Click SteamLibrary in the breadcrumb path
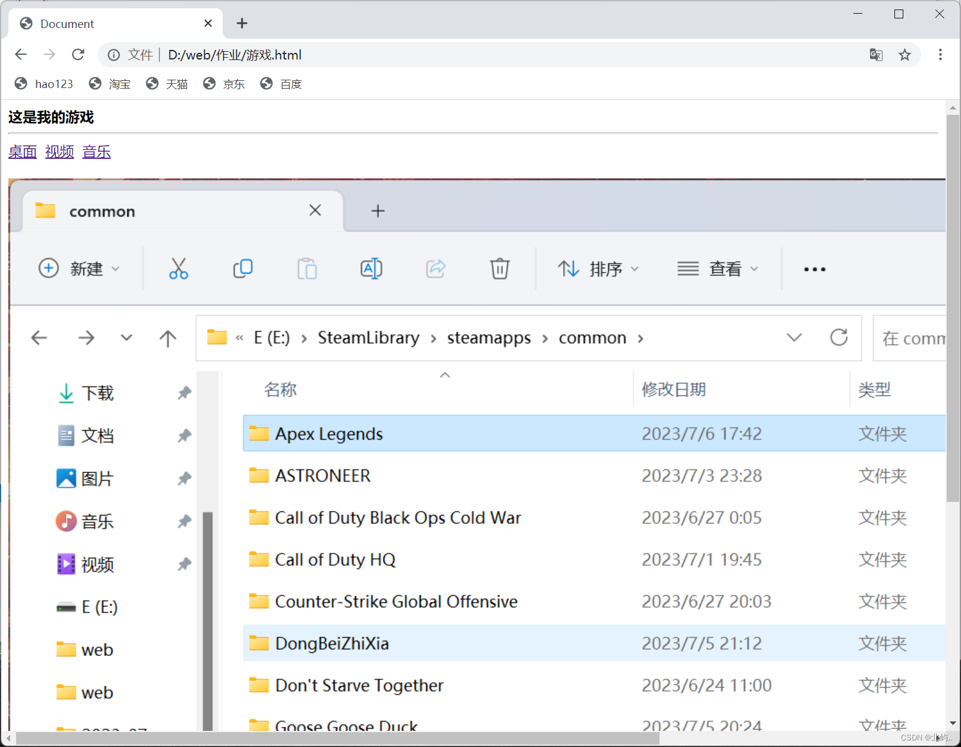The image size is (961, 747). (369, 338)
